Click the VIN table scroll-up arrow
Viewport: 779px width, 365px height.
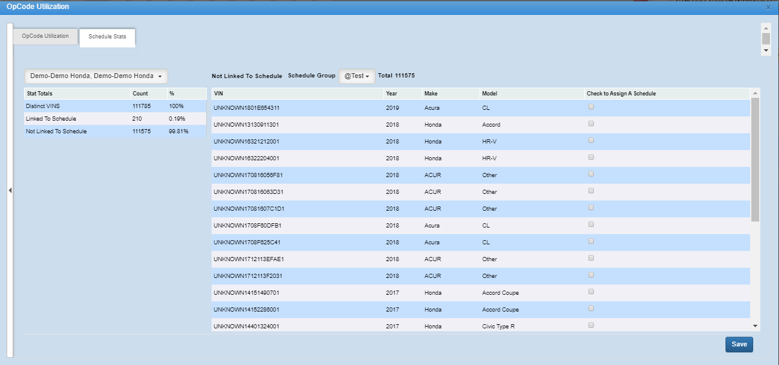pyautogui.click(x=754, y=93)
